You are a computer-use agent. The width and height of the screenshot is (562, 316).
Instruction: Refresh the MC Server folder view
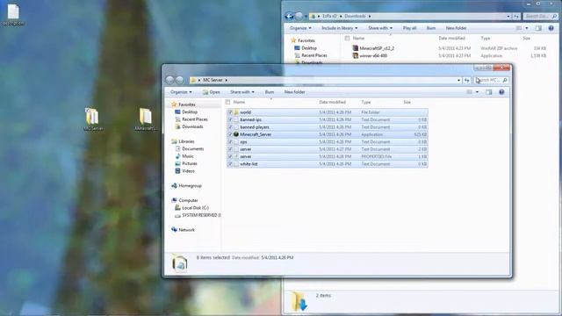point(466,80)
